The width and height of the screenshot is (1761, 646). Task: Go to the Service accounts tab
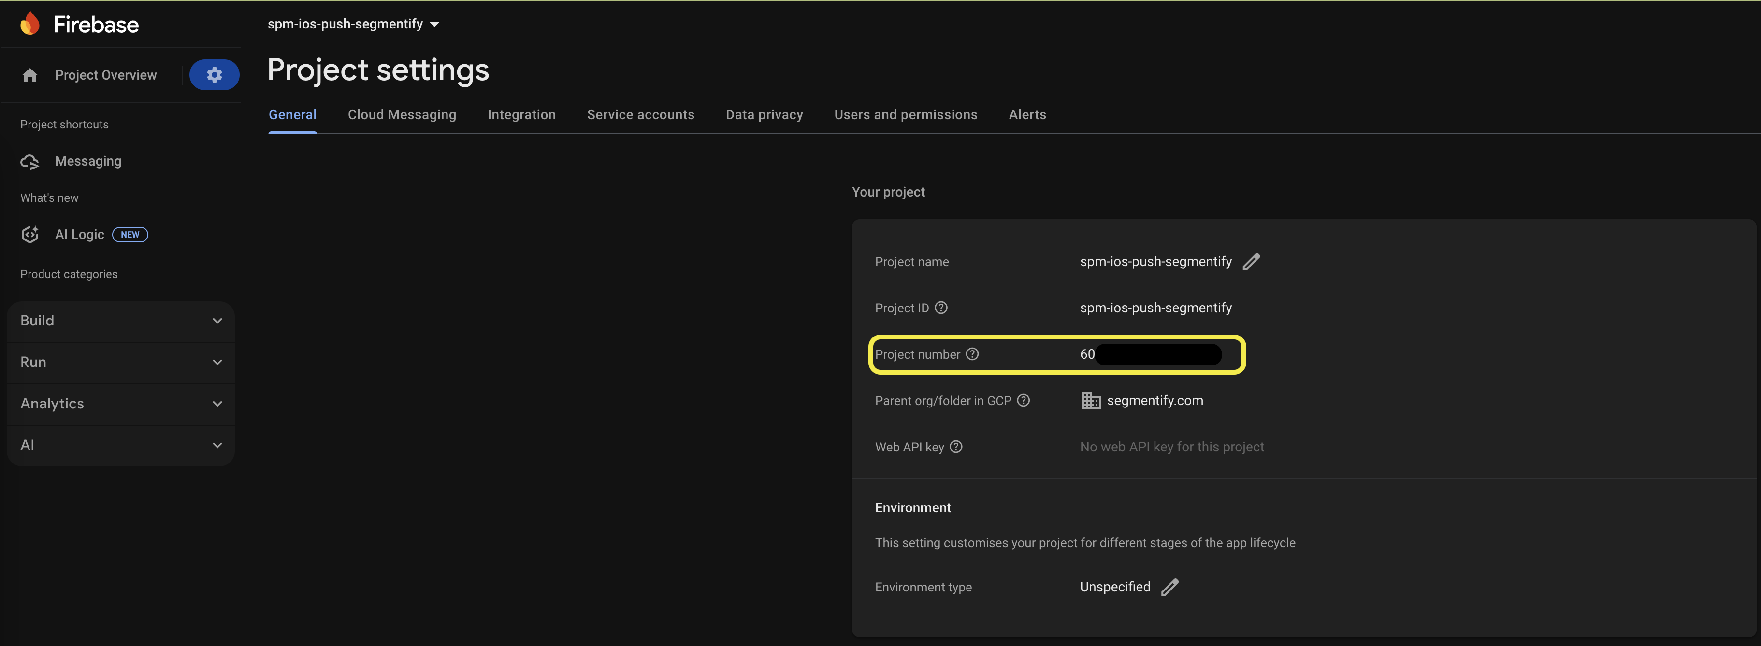point(640,115)
